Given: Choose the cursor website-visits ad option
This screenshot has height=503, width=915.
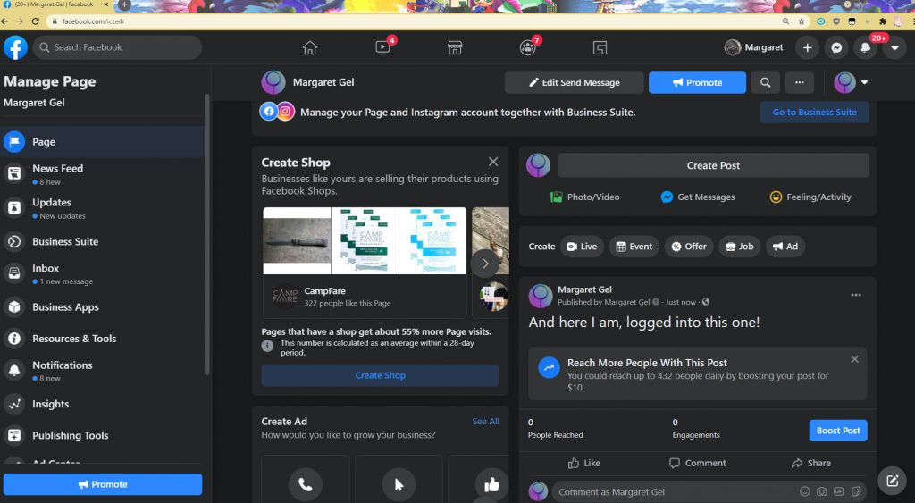Looking at the screenshot, I should tap(399, 484).
